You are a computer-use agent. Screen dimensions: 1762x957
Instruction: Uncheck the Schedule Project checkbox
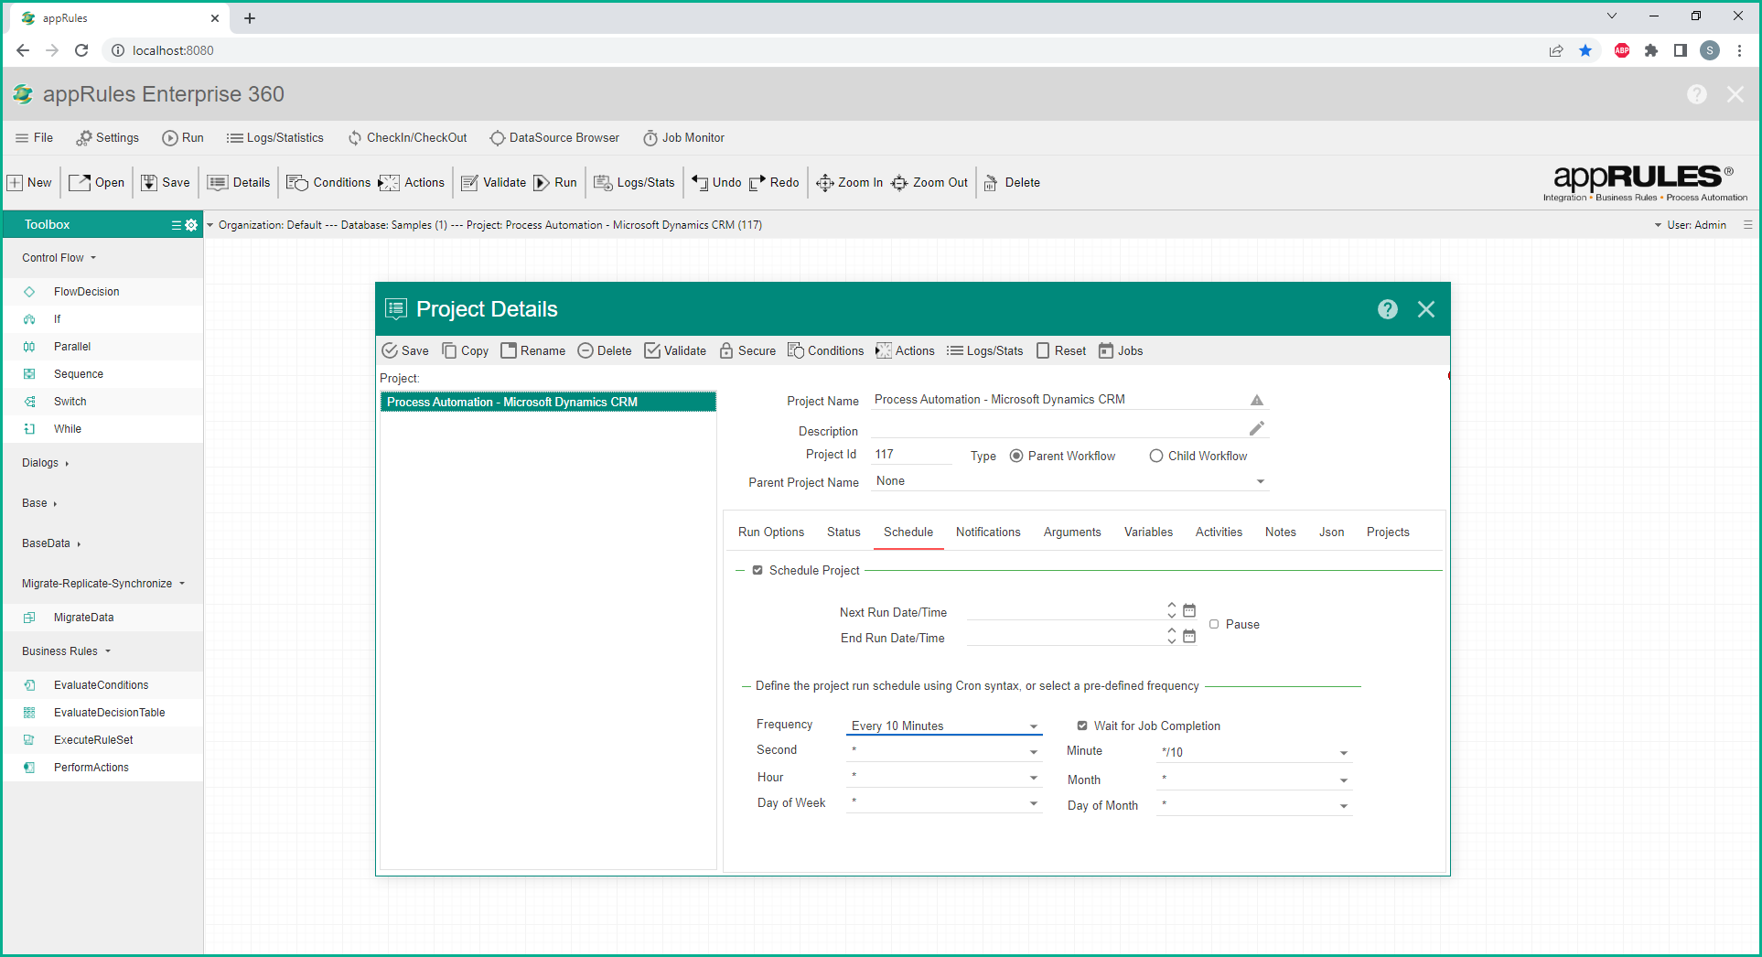pyautogui.click(x=757, y=570)
